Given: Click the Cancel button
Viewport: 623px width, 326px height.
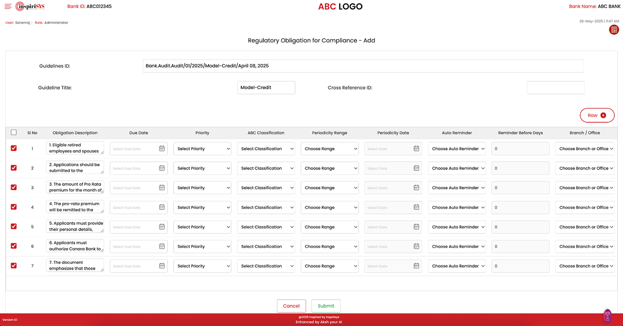Looking at the screenshot, I should [291, 306].
